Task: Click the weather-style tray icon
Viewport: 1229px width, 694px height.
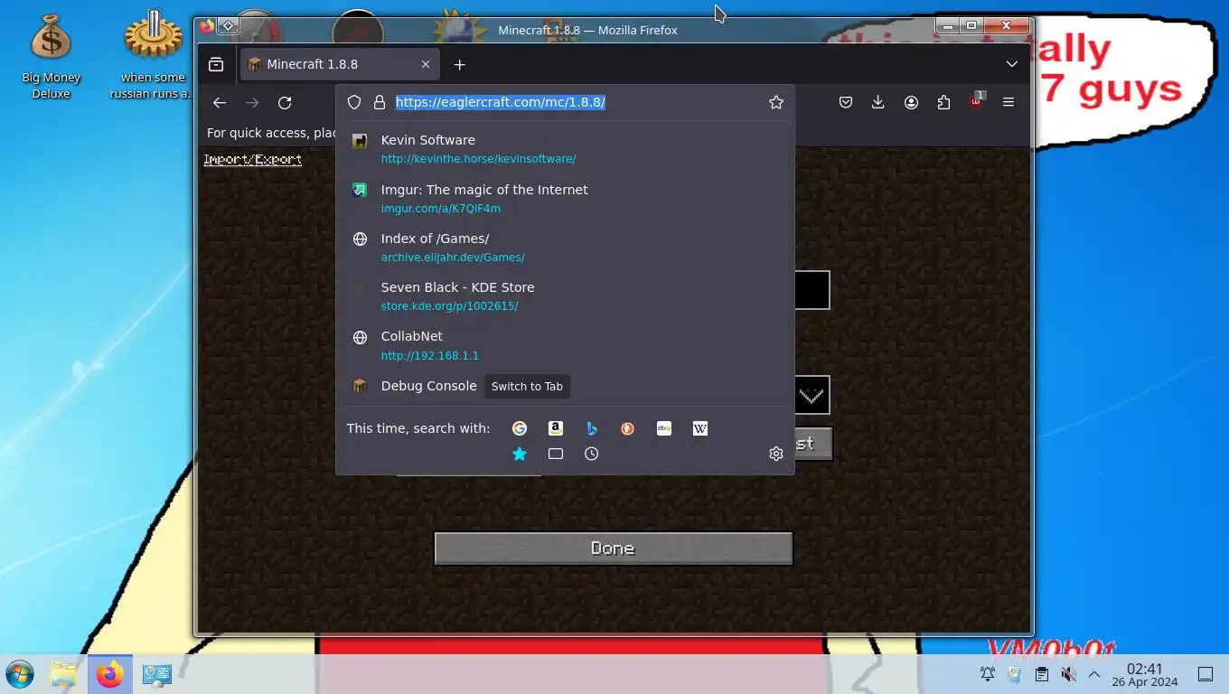Action: coord(1014,674)
